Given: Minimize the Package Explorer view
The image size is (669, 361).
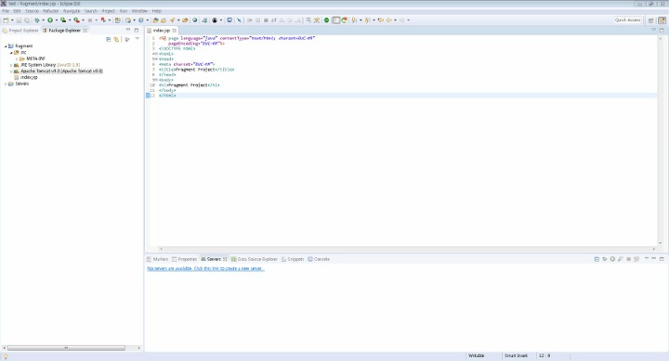Looking at the screenshot, I should click(x=128, y=30).
